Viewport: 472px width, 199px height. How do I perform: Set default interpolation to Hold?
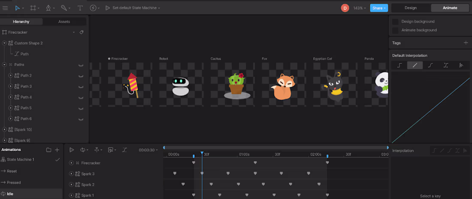[399, 65]
